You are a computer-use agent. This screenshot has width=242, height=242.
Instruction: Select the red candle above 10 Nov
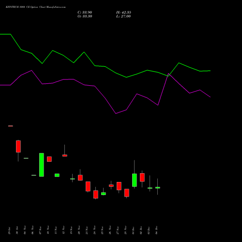49,159
